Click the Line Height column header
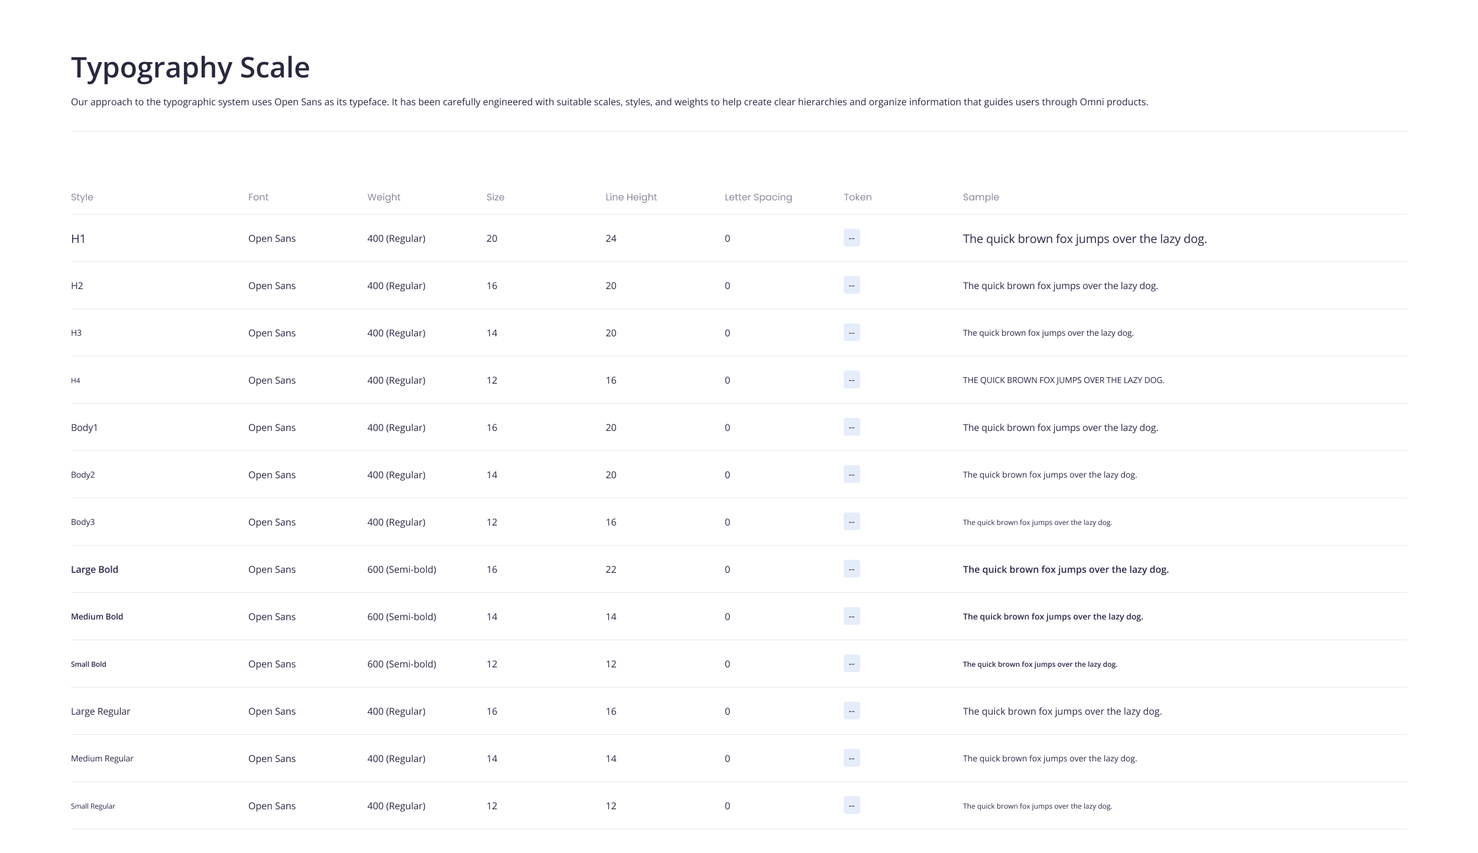The image size is (1478, 853). [x=631, y=197]
